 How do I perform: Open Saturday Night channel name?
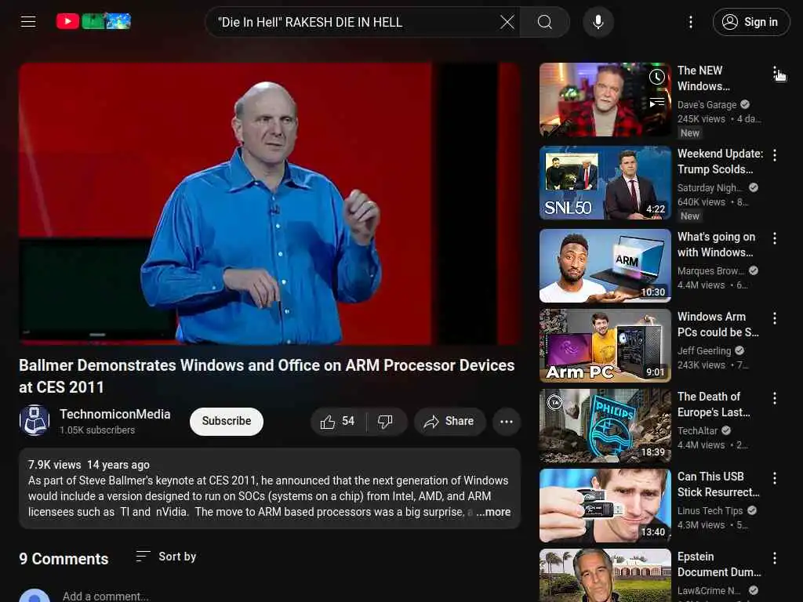tap(710, 188)
